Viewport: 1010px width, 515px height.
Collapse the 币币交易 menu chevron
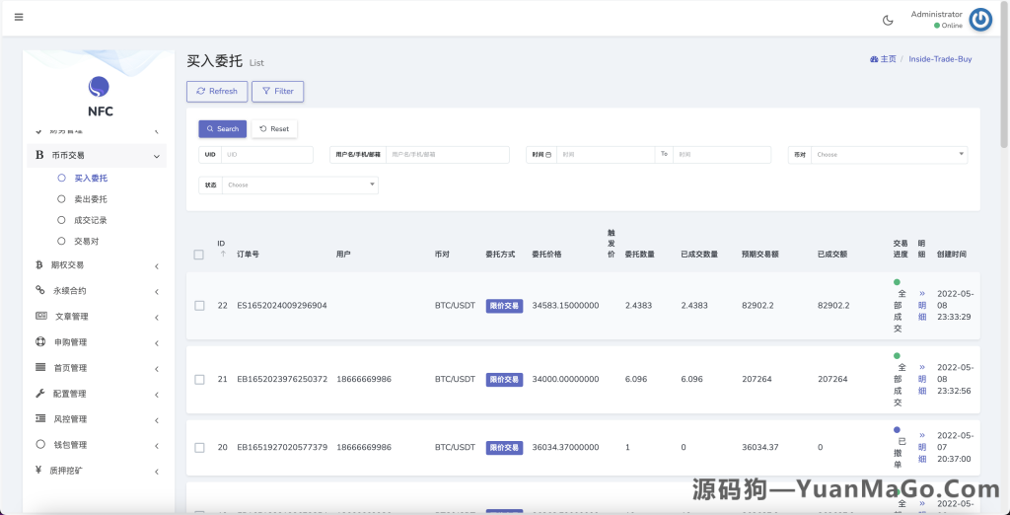[x=157, y=156]
